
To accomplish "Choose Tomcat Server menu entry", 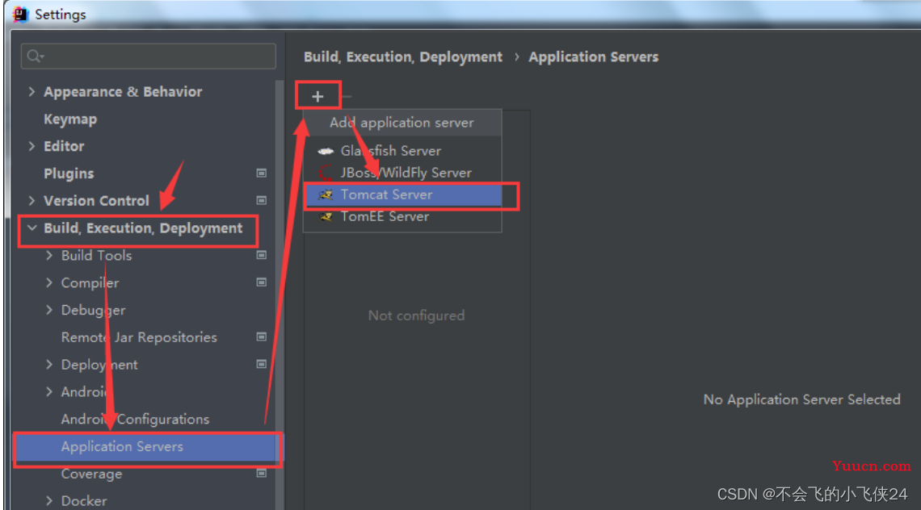I will click(x=403, y=194).
